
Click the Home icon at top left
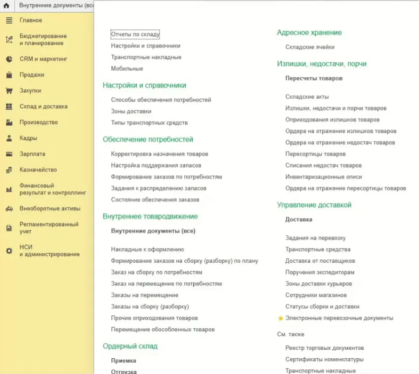[x=7, y=5]
